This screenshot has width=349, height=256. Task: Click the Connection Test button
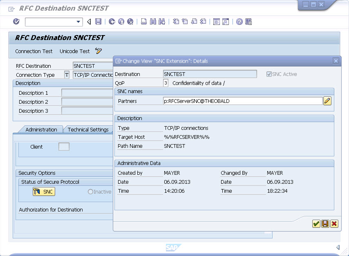pos(34,51)
